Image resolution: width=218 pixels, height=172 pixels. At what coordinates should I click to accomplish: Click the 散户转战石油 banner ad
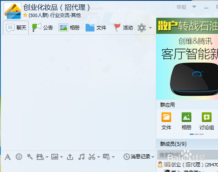187,26
